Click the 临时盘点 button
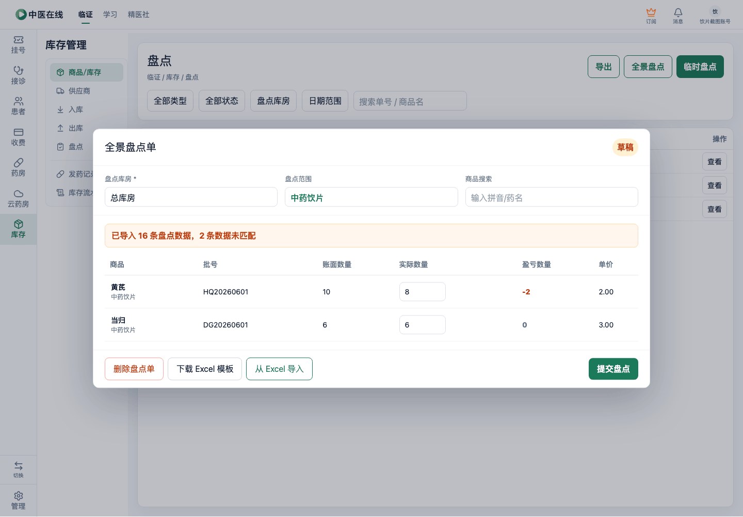Screen dimensions: 743x517 coord(700,67)
